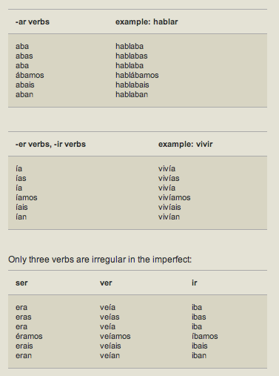Click the word 'vivían'

pos(169,217)
